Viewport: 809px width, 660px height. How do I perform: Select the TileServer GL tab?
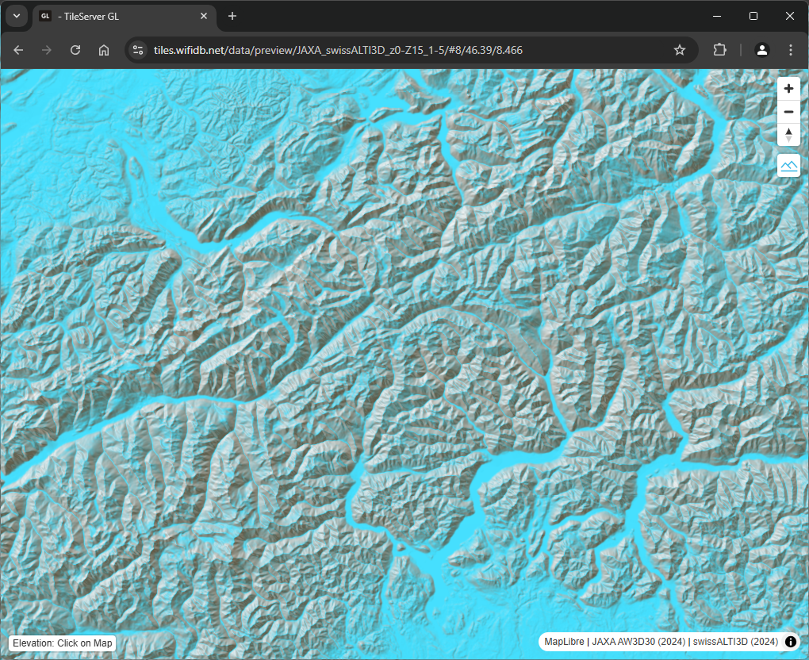pyautogui.click(x=119, y=16)
